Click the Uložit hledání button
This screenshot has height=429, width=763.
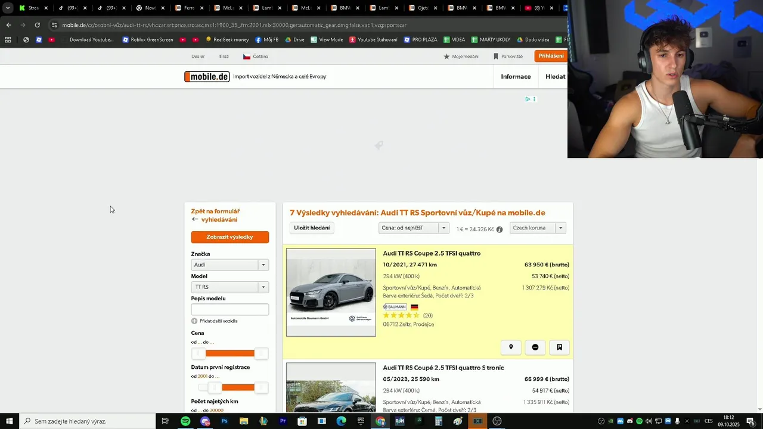[x=312, y=228]
